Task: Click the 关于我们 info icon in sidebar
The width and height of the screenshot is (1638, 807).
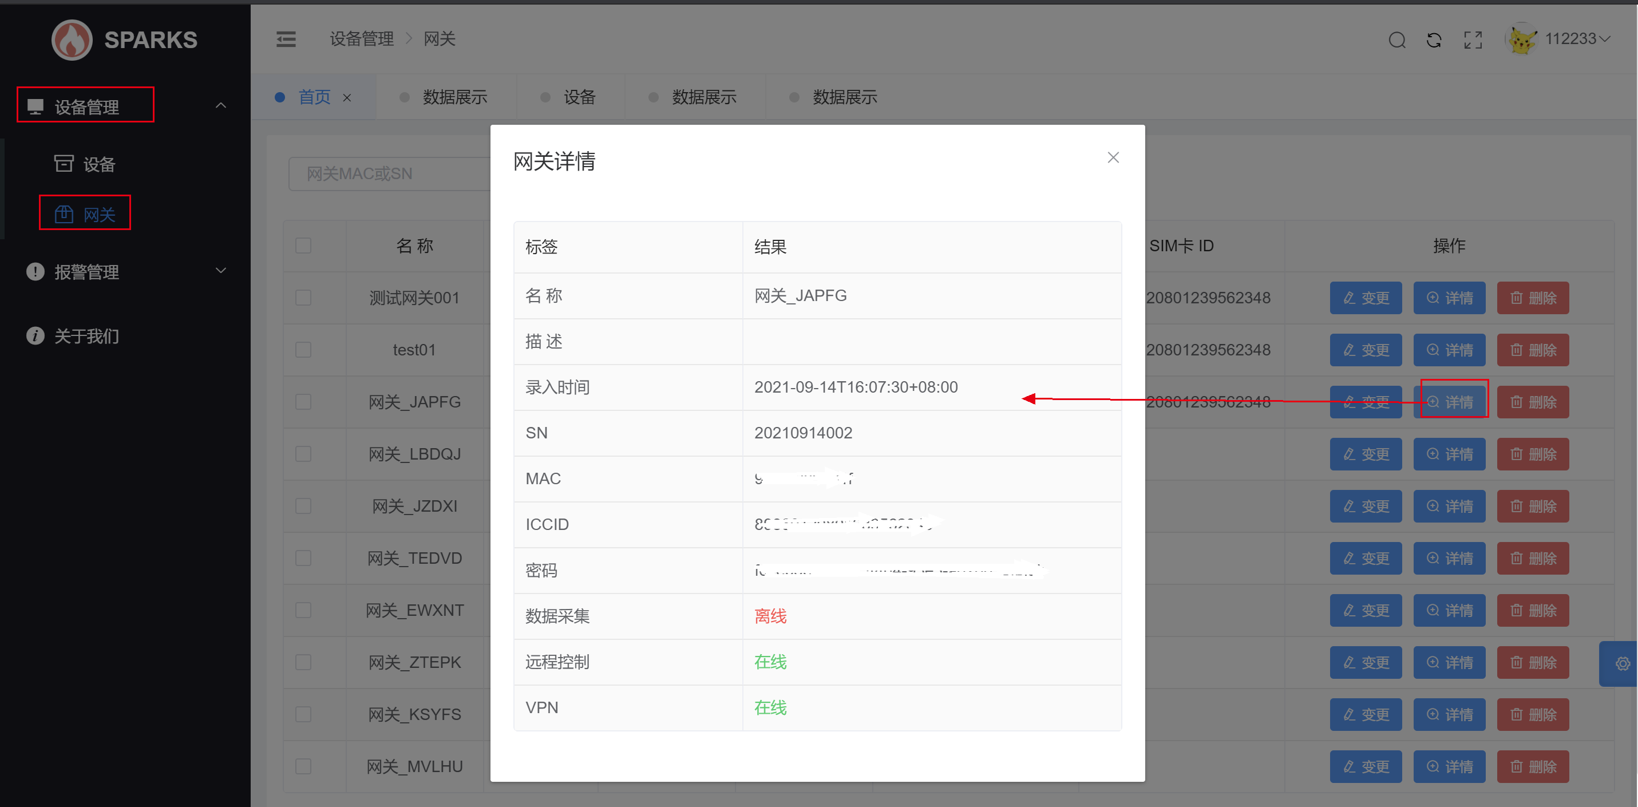Action: [35, 335]
